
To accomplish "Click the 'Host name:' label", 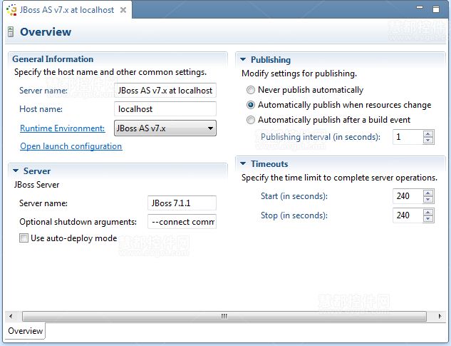I will point(41,109).
